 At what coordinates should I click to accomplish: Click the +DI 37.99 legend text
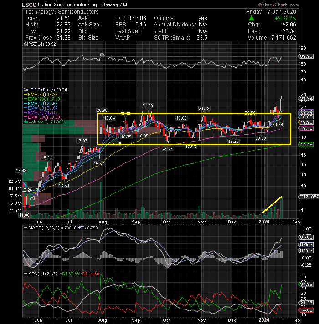pos(69,274)
